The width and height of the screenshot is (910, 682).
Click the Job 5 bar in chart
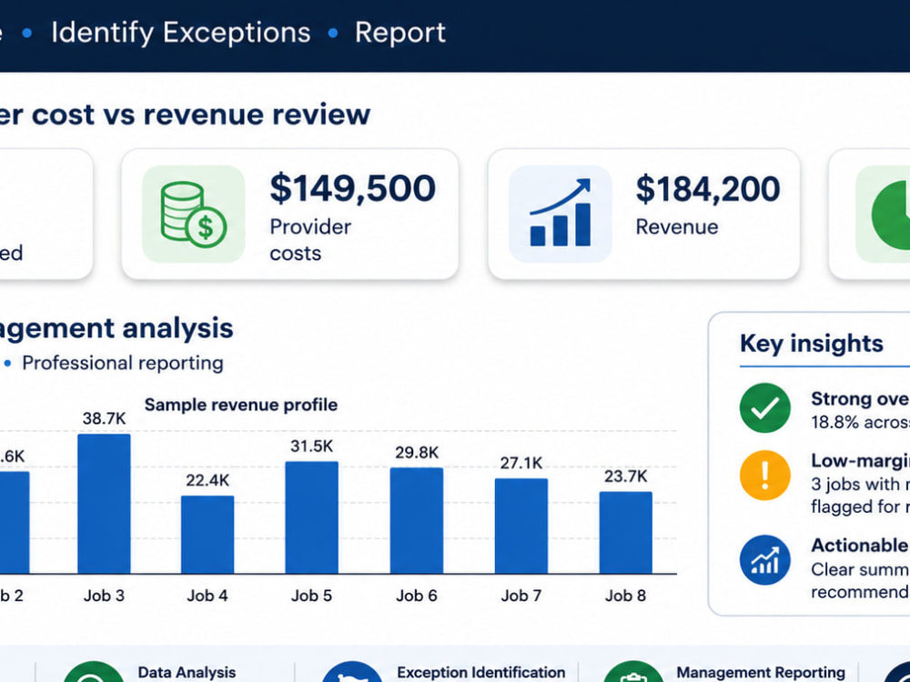click(x=311, y=517)
